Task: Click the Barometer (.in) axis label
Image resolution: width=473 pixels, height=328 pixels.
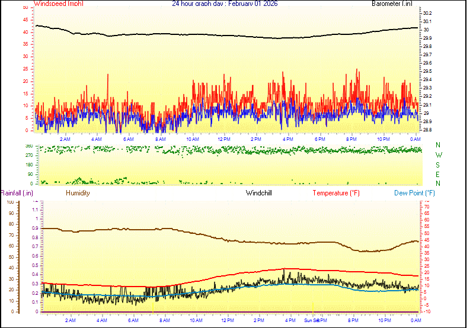Action: (x=391, y=4)
